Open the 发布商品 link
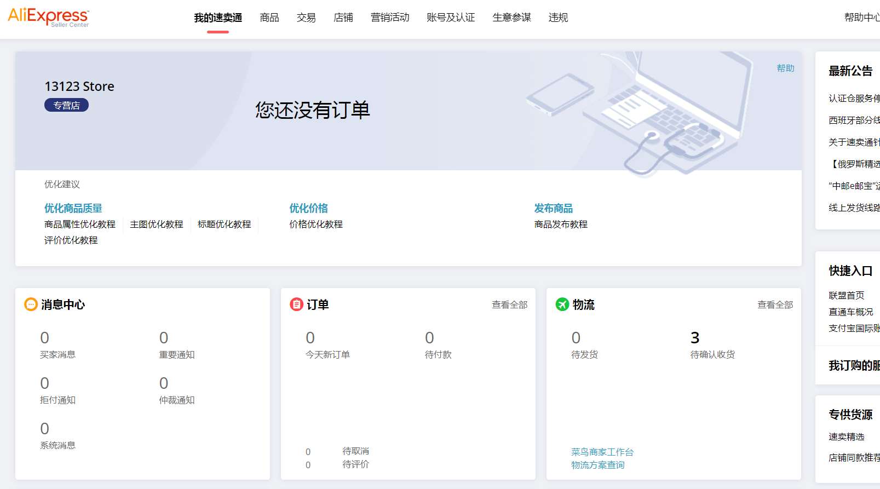Viewport: 880px width, 489px height. pos(554,208)
